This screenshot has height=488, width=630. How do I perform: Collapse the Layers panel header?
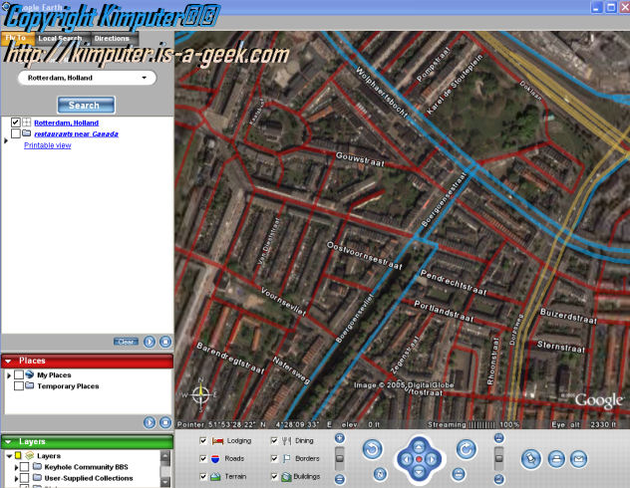[x=8, y=442]
